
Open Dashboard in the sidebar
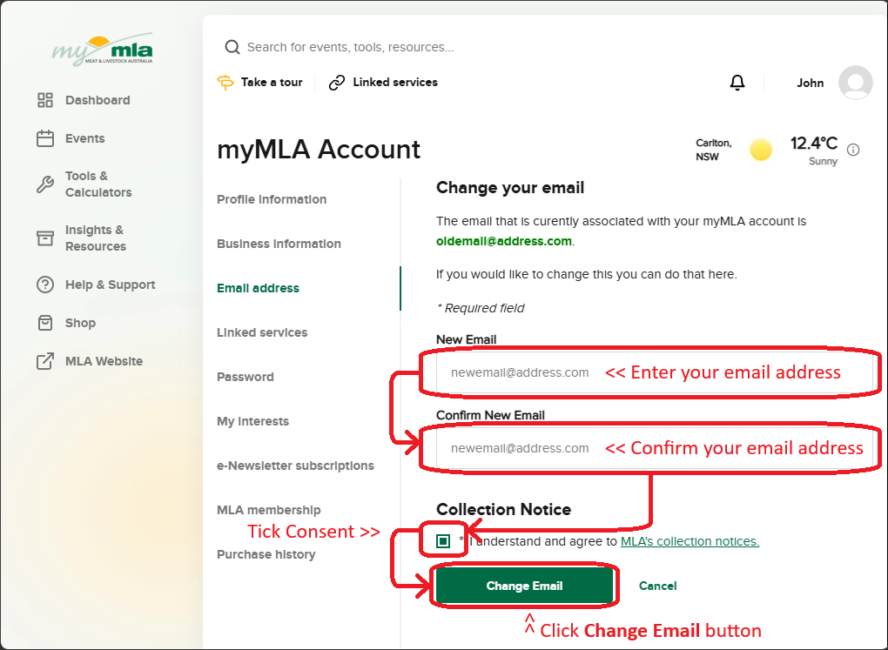click(x=98, y=100)
